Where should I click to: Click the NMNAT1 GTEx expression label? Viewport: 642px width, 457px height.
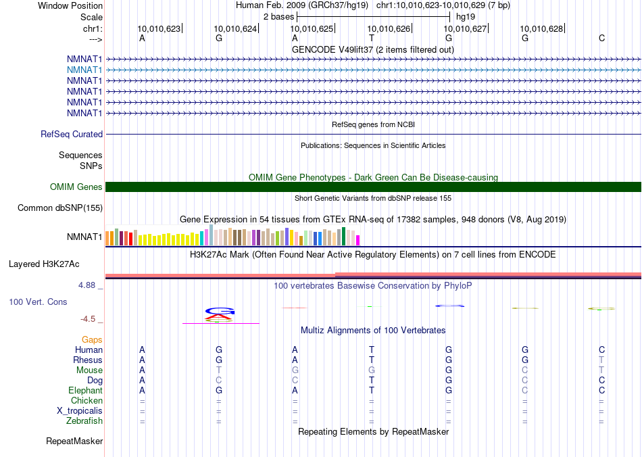84,237
